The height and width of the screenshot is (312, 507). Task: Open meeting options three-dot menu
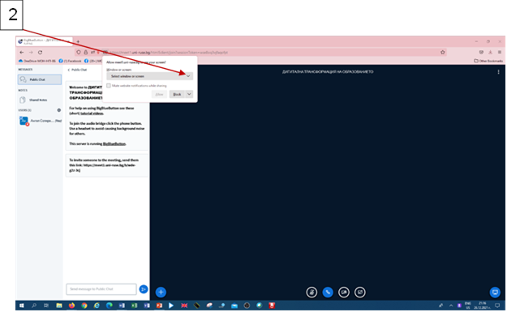tap(498, 72)
